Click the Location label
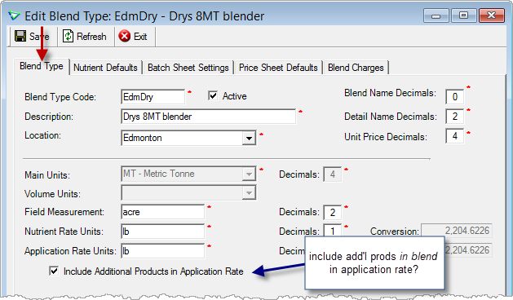This screenshot has width=513, height=300. pyautogui.click(x=42, y=135)
